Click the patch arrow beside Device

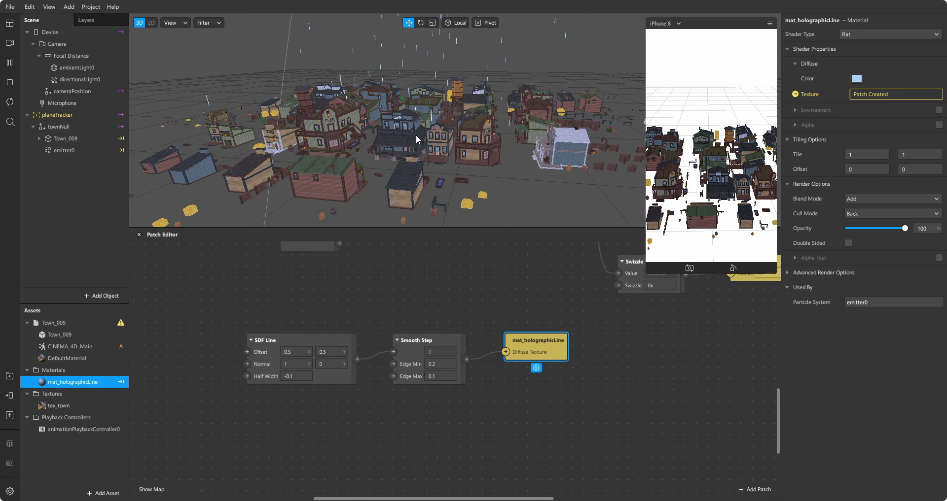[x=121, y=32]
